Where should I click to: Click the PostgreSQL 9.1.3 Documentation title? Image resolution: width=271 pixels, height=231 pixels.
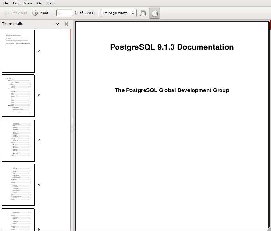point(172,47)
